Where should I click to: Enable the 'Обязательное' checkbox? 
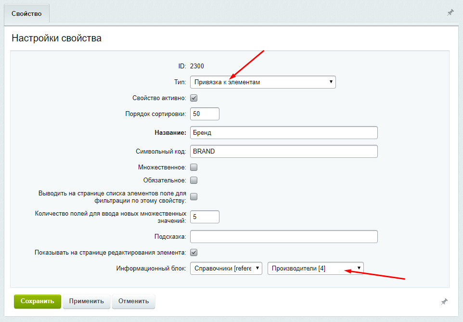coord(193,180)
